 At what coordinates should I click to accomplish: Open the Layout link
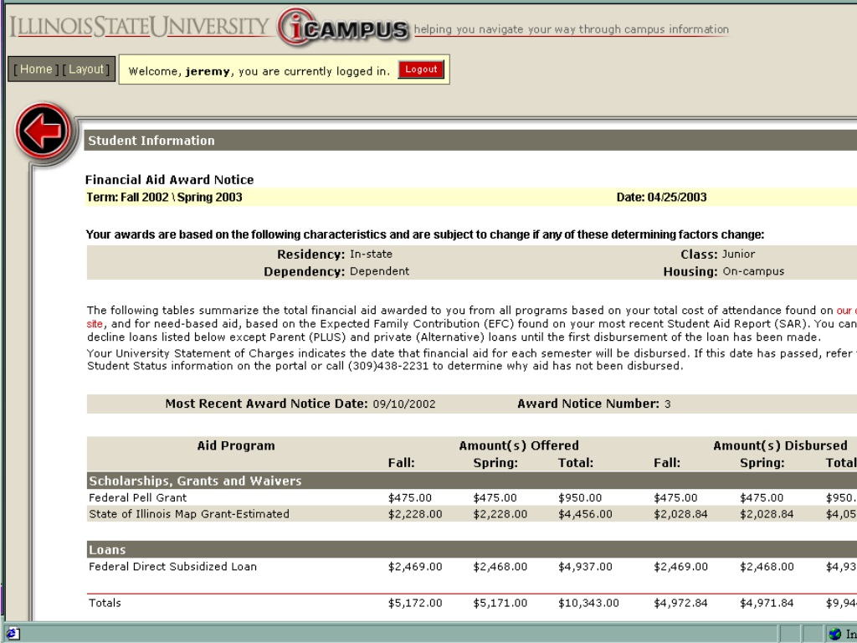[x=86, y=69]
